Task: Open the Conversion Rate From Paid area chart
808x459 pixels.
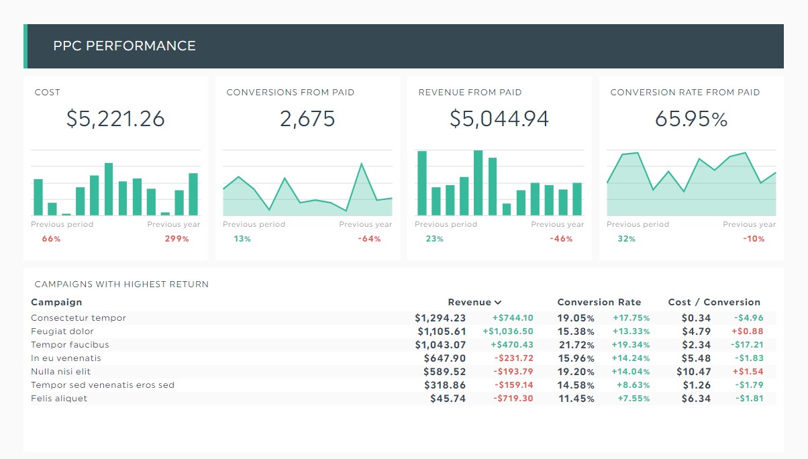Action: pos(691,183)
